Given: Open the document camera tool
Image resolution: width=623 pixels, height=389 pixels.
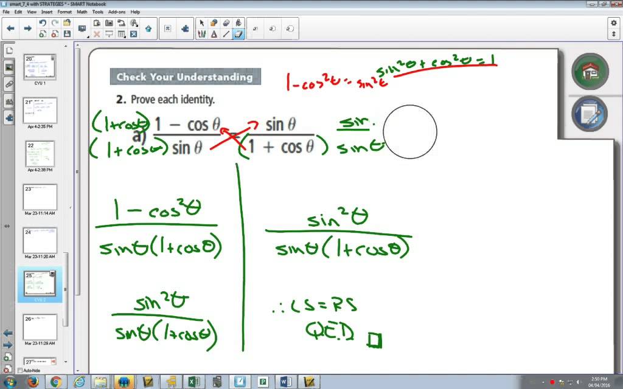Looking at the screenshot, I should [121, 23].
